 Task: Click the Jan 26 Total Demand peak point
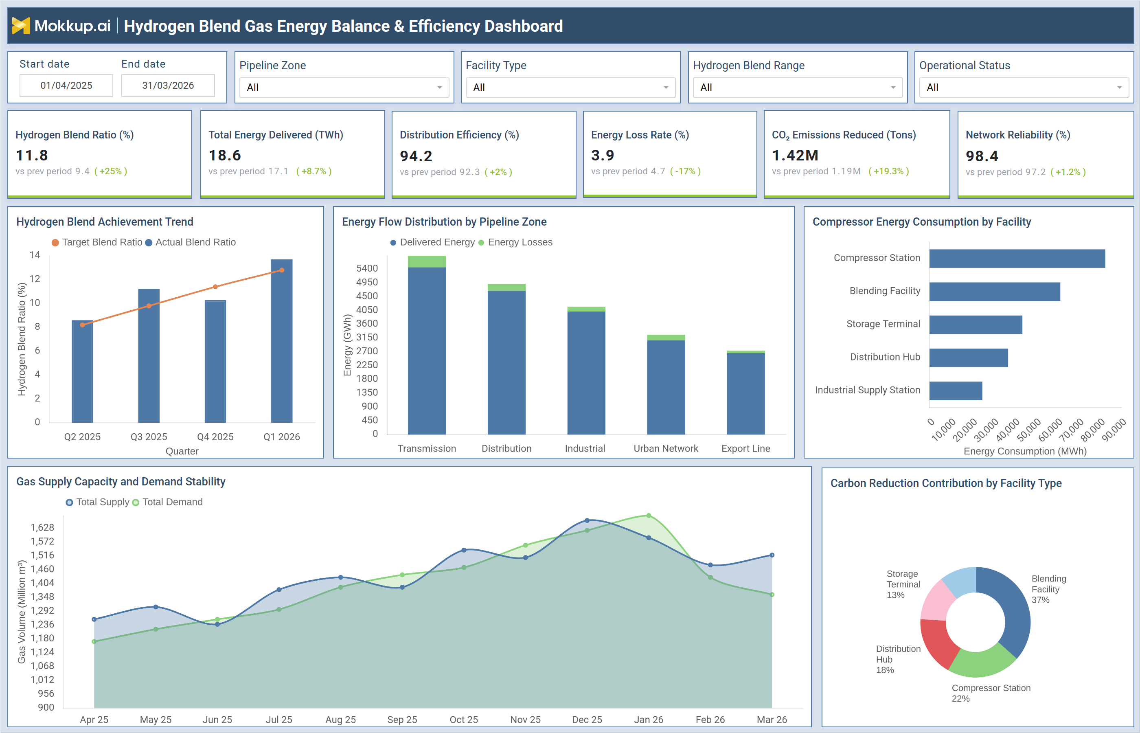click(649, 516)
